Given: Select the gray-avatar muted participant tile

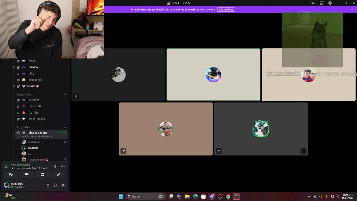Looking at the screenshot, I should tap(119, 75).
